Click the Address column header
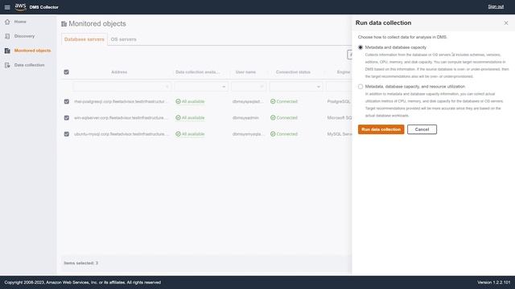This screenshot has width=515, height=289. [x=119, y=72]
